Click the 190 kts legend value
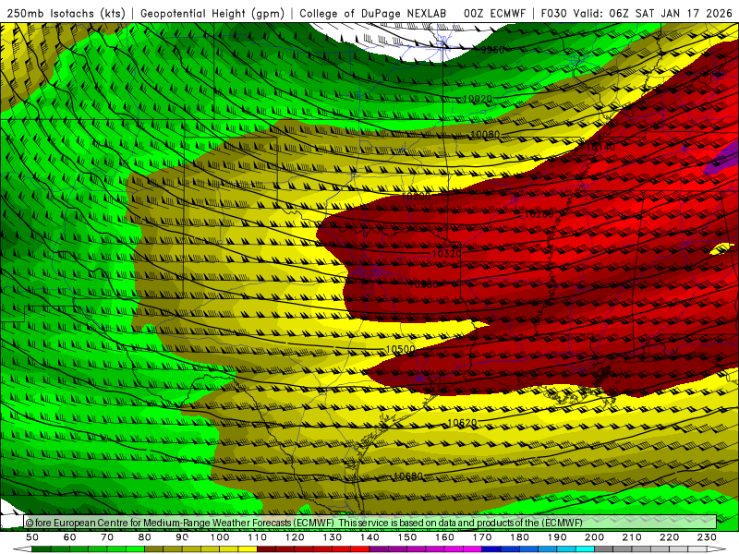Viewport: 739px width, 554px height. 557,537
